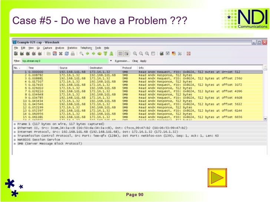Go forward in packet history arrow
The height and width of the screenshot is (202, 270).
tap(93, 54)
